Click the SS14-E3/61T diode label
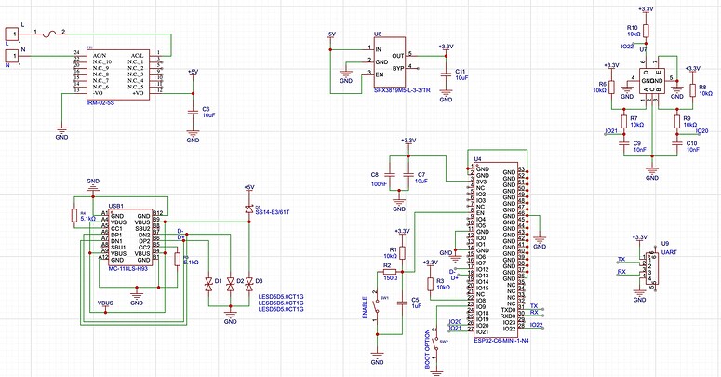 (274, 212)
